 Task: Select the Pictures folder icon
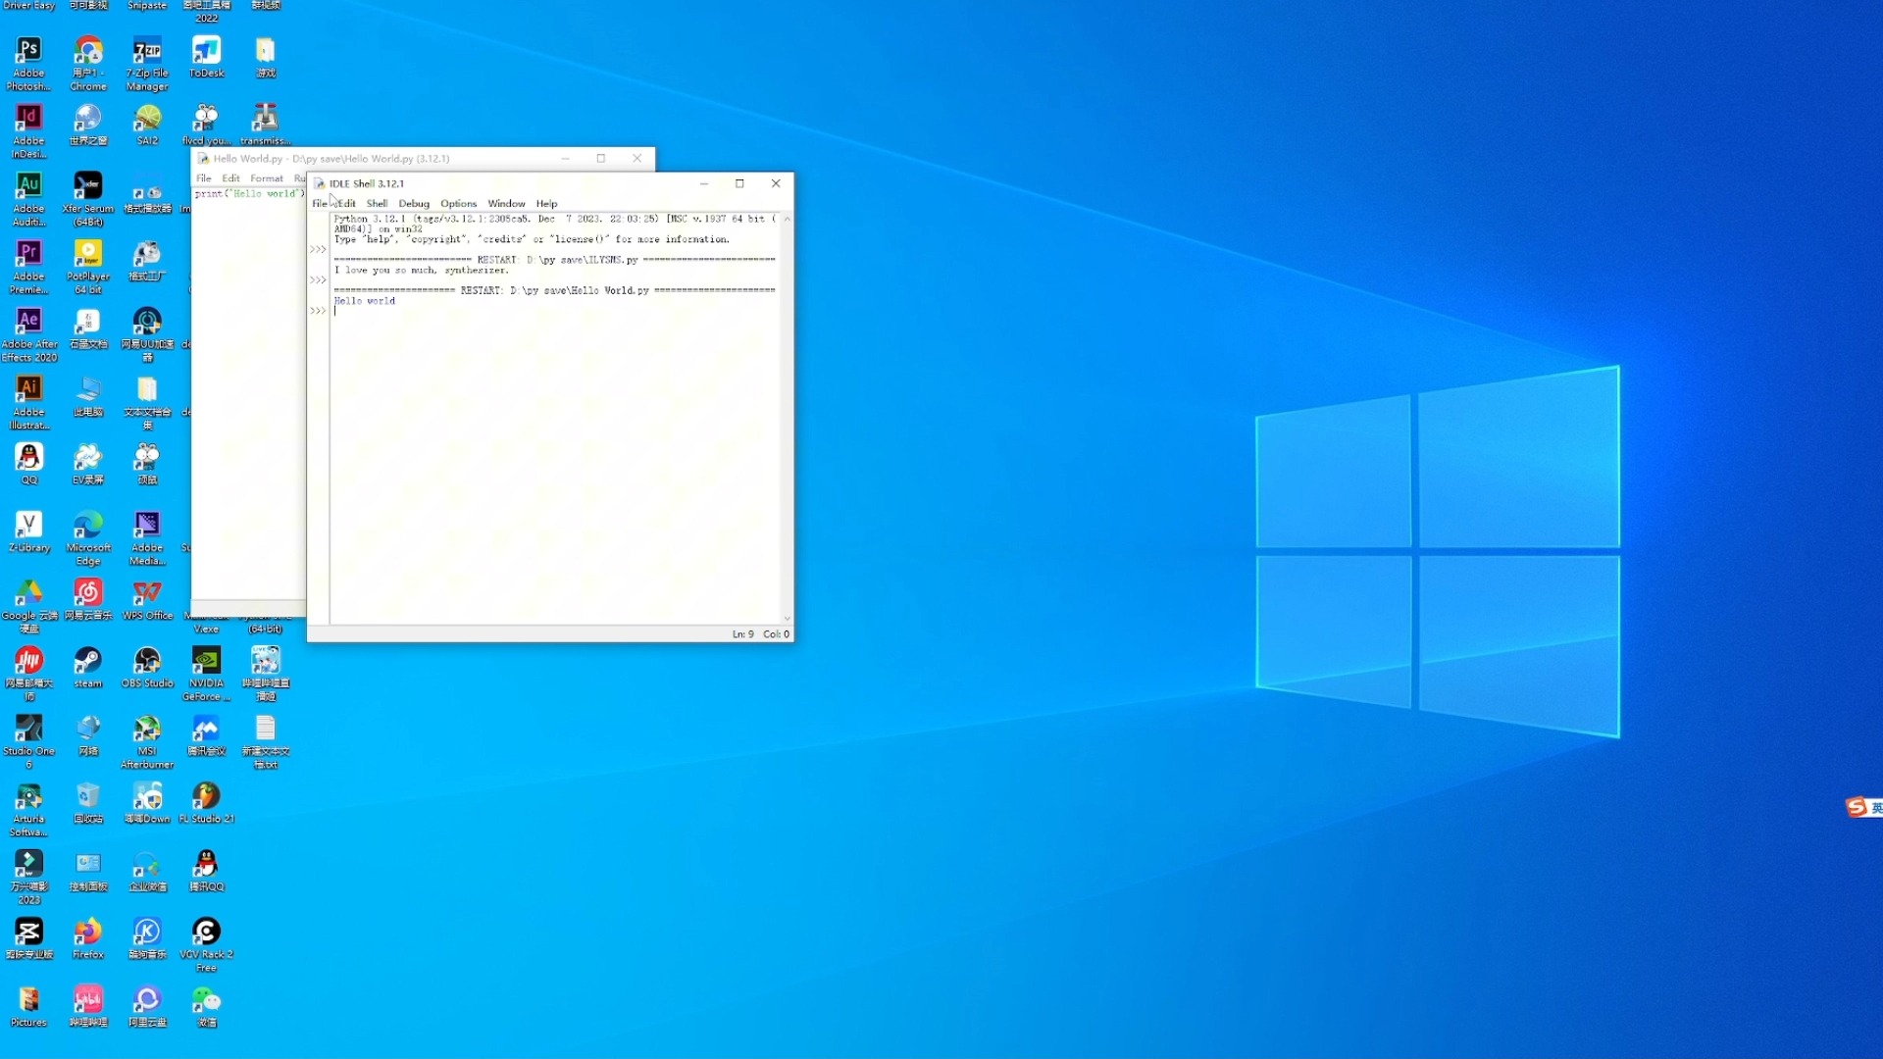point(28,1005)
